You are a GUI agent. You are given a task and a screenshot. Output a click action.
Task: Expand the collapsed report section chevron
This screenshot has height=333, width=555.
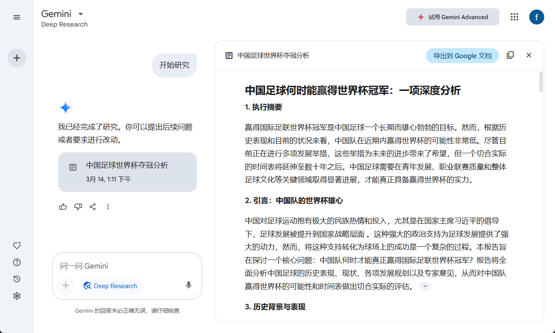tap(425, 286)
